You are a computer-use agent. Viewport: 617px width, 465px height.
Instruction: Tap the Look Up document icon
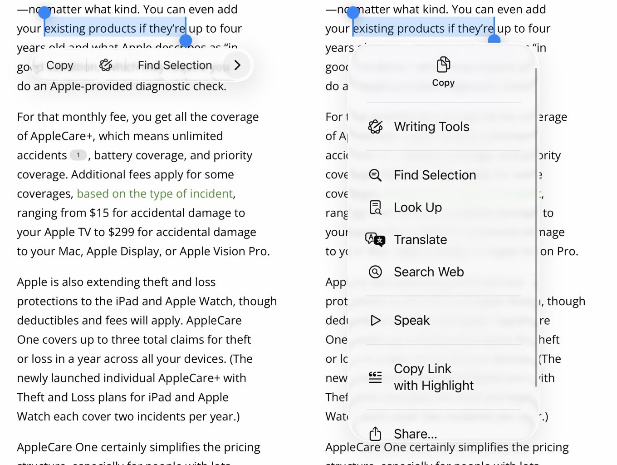click(375, 208)
